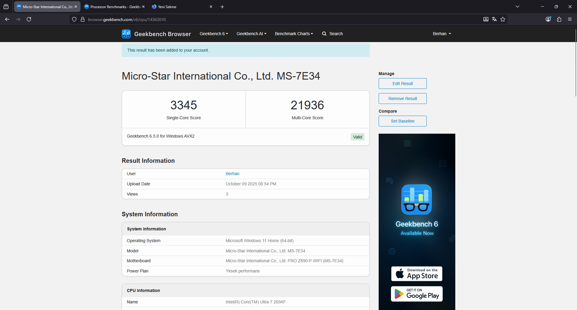
Task: Open the recent browsing tab-history icon
Action: 6,7
